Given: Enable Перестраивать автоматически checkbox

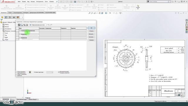Looking at the screenshot, I should point(17,72).
